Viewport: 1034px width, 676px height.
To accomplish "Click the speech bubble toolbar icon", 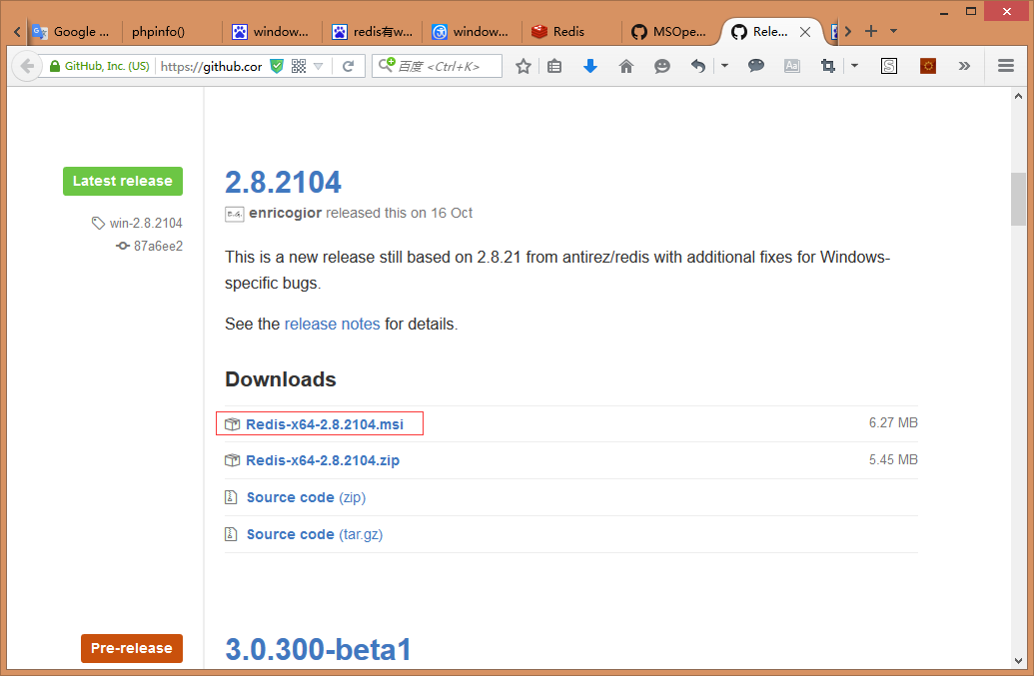I will click(756, 65).
